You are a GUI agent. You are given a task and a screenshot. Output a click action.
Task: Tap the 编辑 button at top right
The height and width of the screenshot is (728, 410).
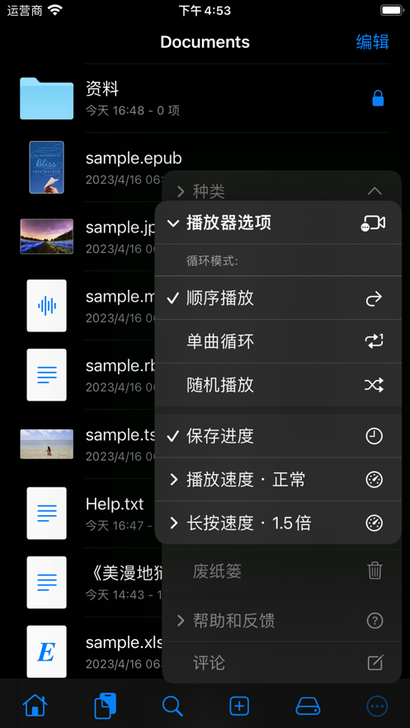tap(372, 42)
